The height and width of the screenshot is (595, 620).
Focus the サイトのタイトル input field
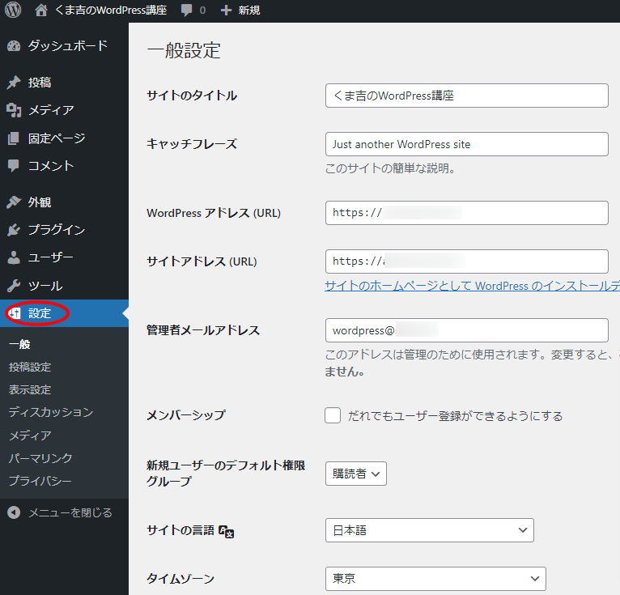coord(466,96)
